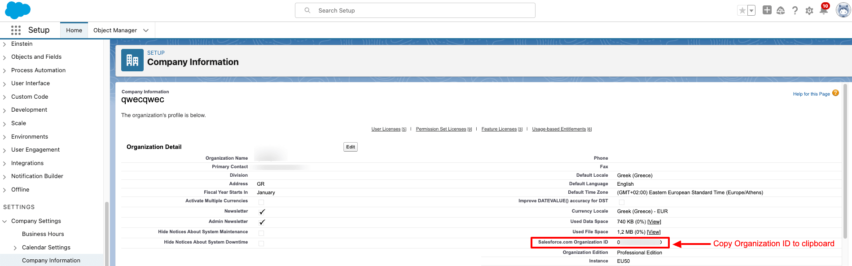Viewport: 852px width, 266px height.
Task: Expand the Object Manager dropdown chevron
Action: click(146, 31)
